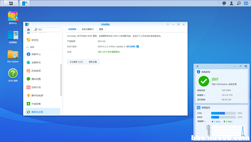The width and height of the screenshot is (251, 142).
Task: Open DSM Help desktop icon
Action: pos(13,75)
